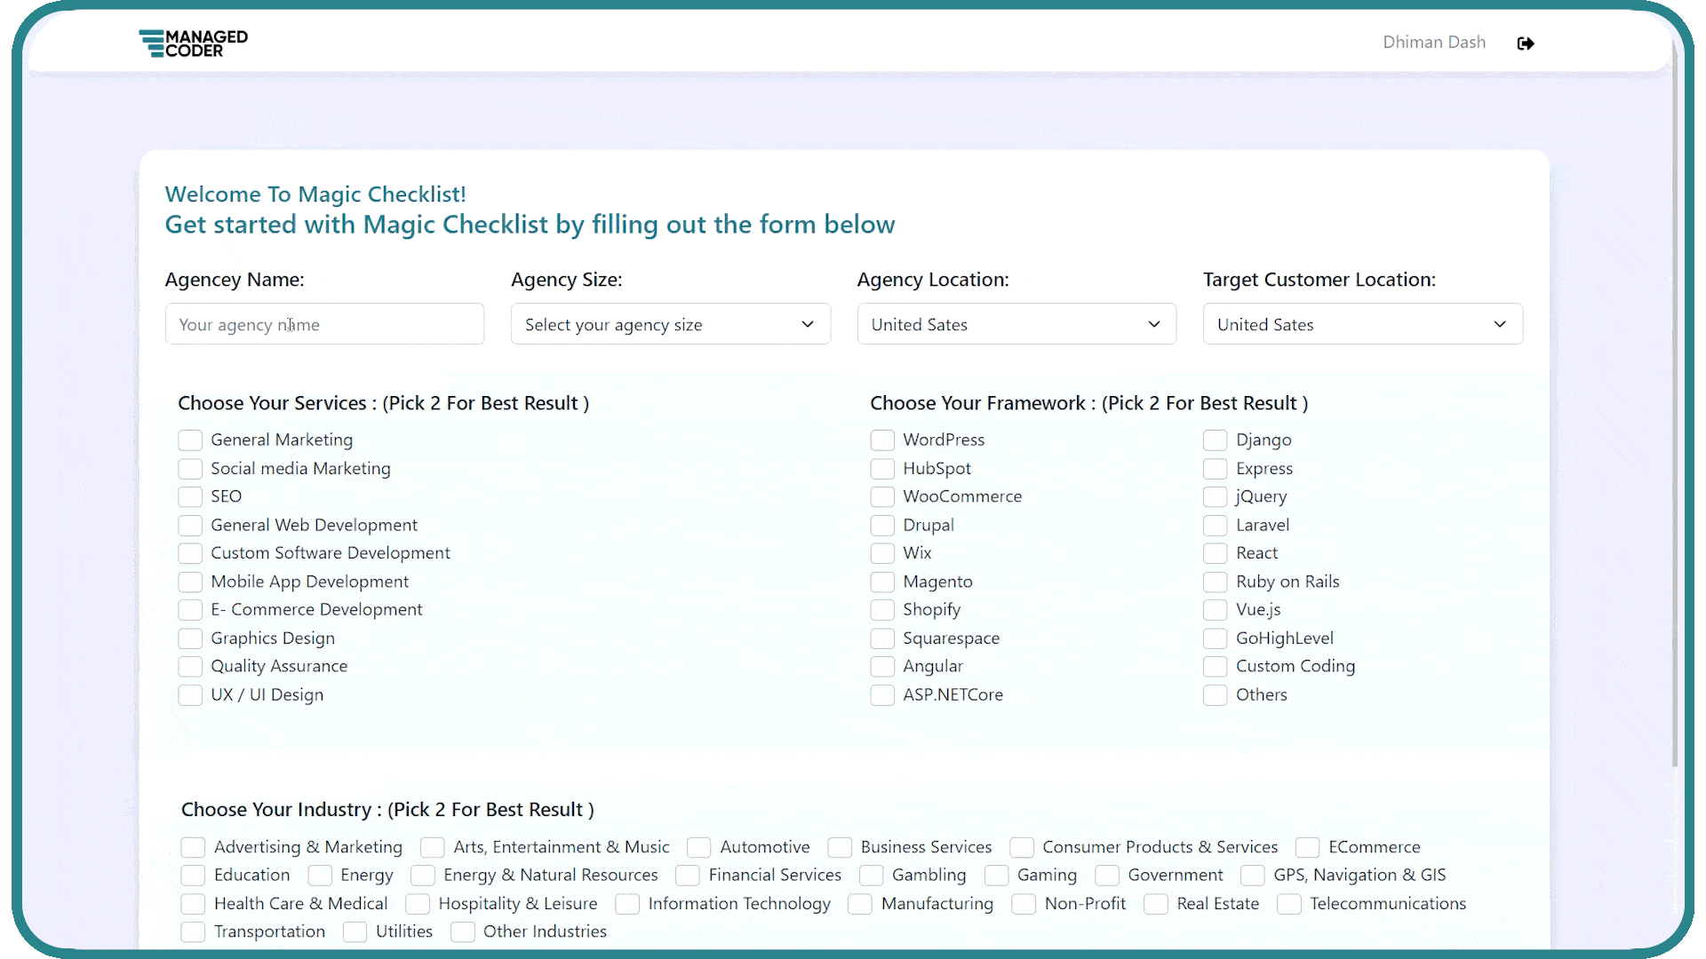Open the agency size dropdown
Viewport: 1706px width, 959px height.
point(671,324)
